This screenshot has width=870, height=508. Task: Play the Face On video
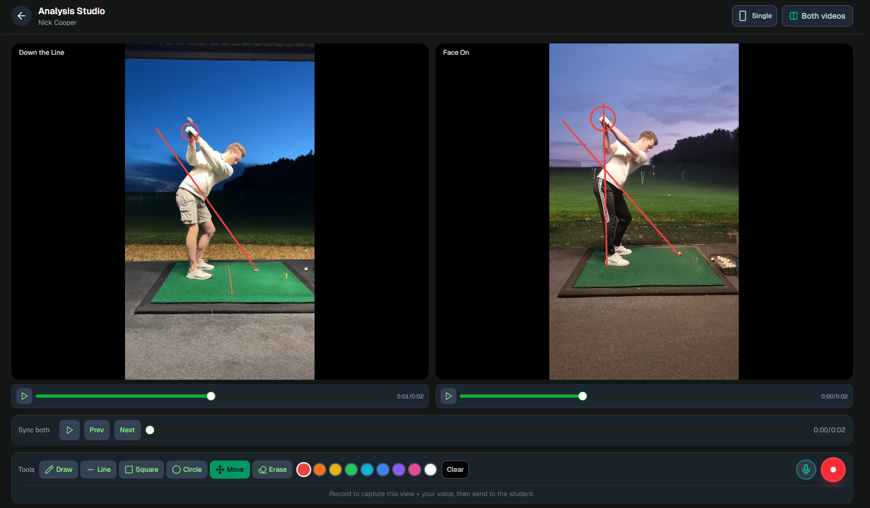pyautogui.click(x=448, y=396)
